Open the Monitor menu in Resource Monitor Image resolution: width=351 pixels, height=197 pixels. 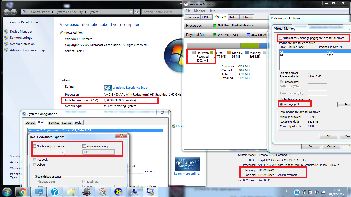point(200,11)
